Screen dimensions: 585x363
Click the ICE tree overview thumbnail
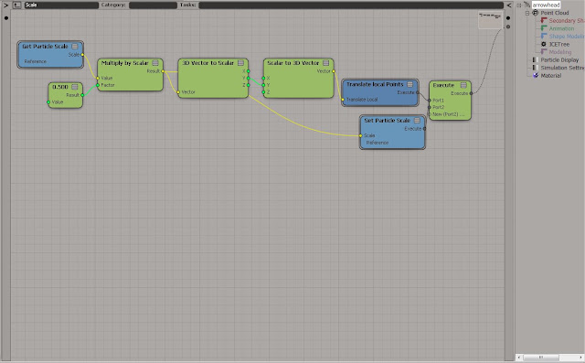click(490, 20)
